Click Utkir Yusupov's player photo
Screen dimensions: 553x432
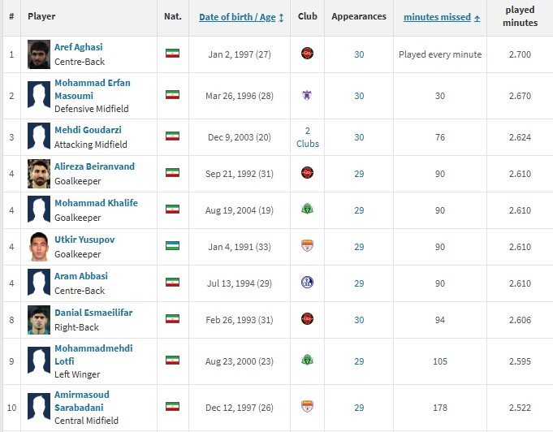pyautogui.click(x=38, y=246)
